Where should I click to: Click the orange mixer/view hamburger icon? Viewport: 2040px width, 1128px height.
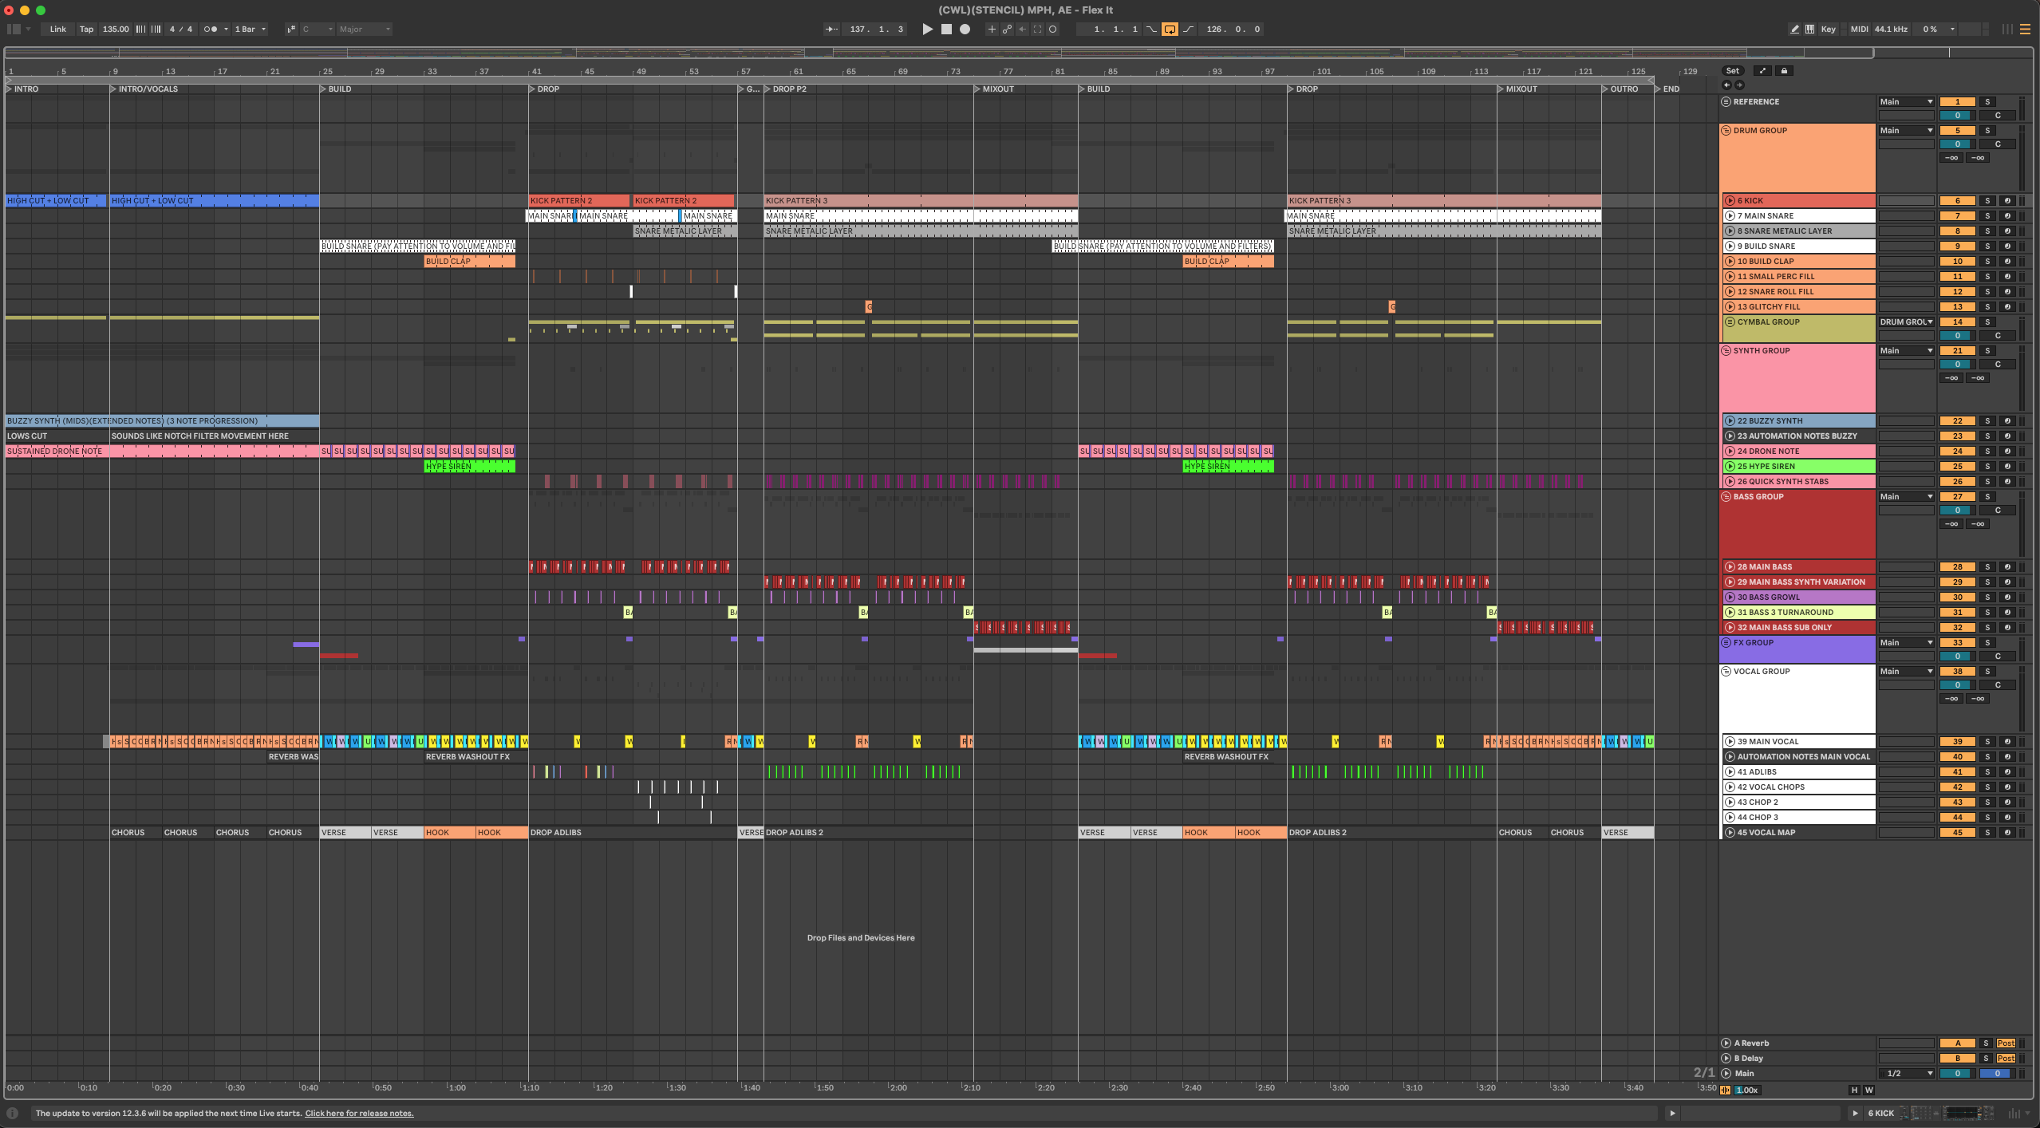(x=2025, y=30)
